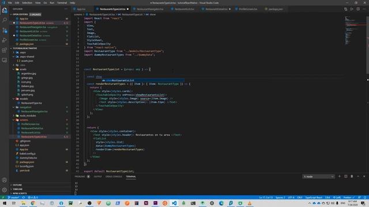Open the Accounts menu icon

[5, 180]
